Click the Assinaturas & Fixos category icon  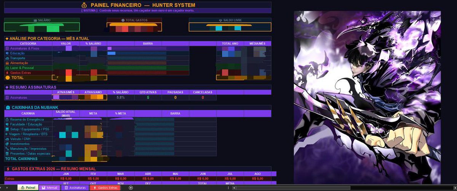pyautogui.click(x=7, y=49)
